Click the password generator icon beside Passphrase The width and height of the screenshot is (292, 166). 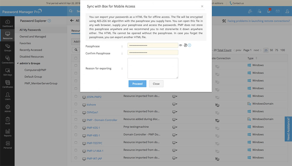185,45
